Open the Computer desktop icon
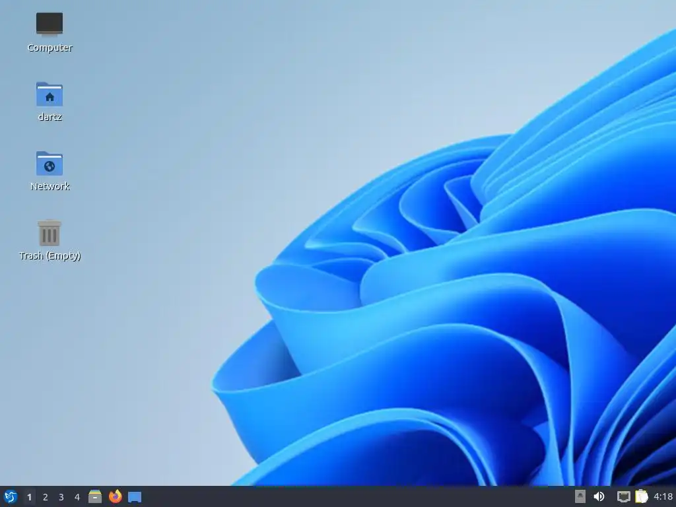The height and width of the screenshot is (507, 676). (50, 24)
